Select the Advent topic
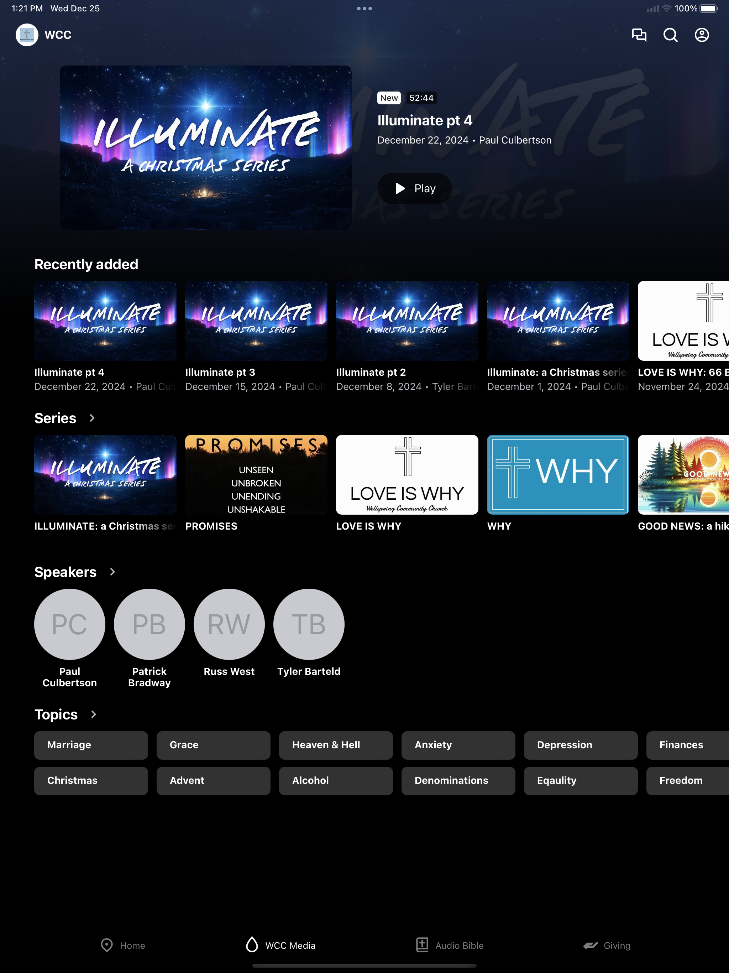729x973 pixels. [x=213, y=781]
